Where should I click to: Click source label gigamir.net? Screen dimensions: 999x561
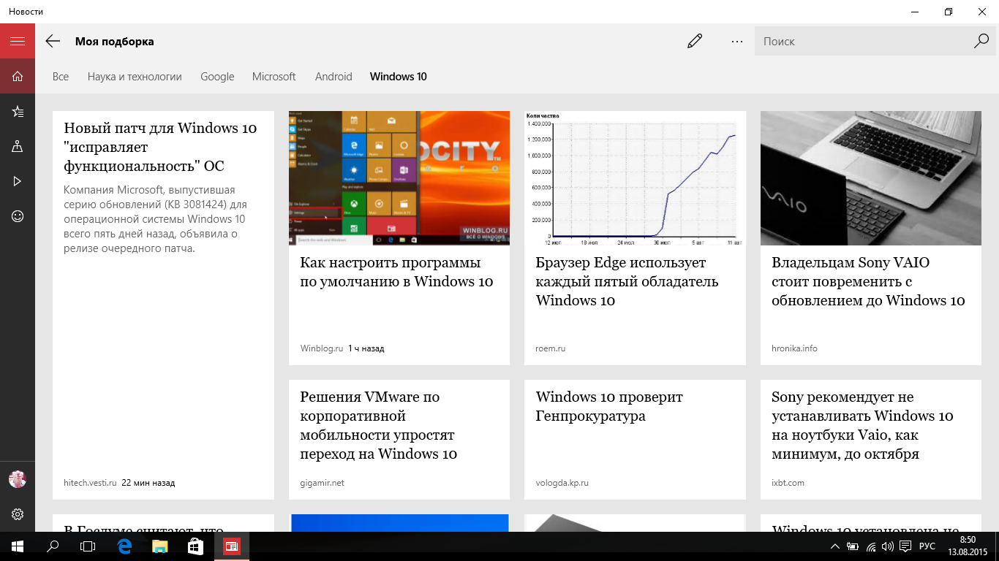tap(323, 483)
